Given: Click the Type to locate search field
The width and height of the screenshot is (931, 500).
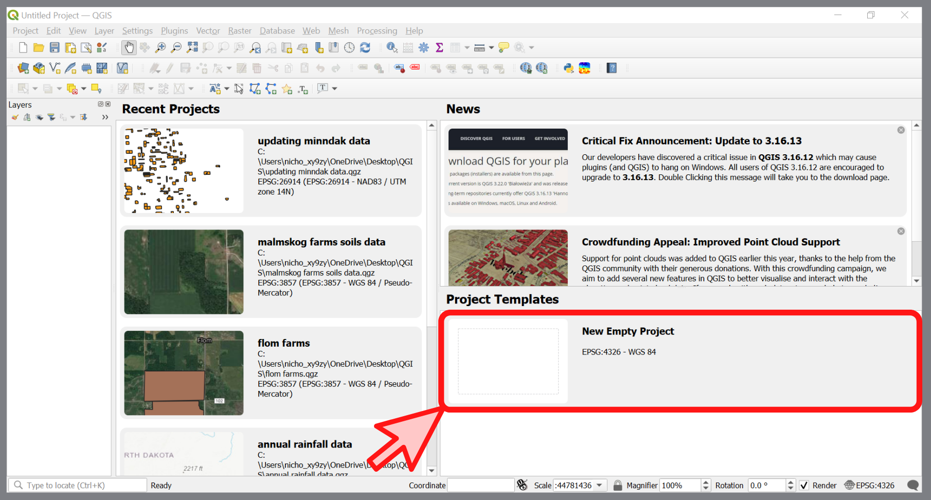Looking at the screenshot, I should click(78, 485).
